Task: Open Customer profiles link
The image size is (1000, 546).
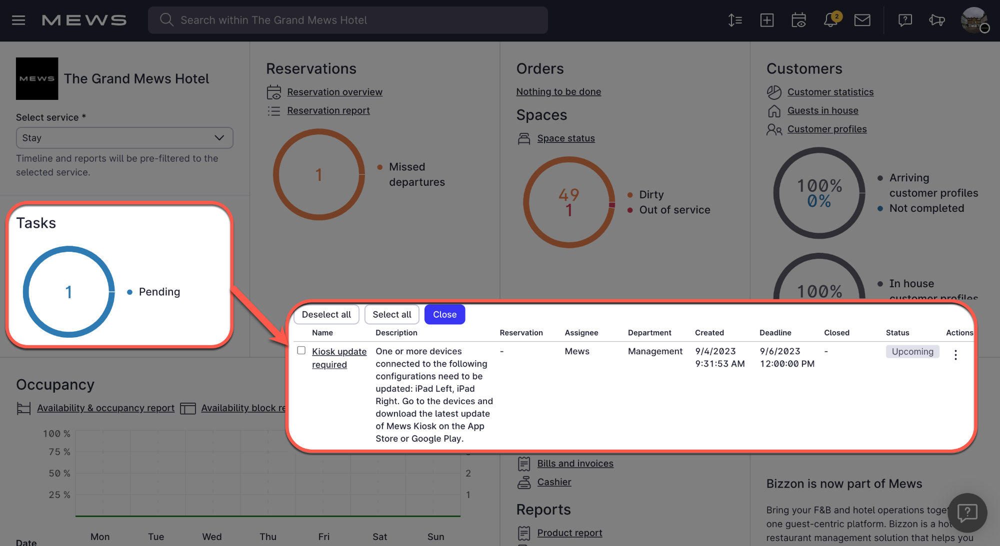Action: pyautogui.click(x=827, y=129)
